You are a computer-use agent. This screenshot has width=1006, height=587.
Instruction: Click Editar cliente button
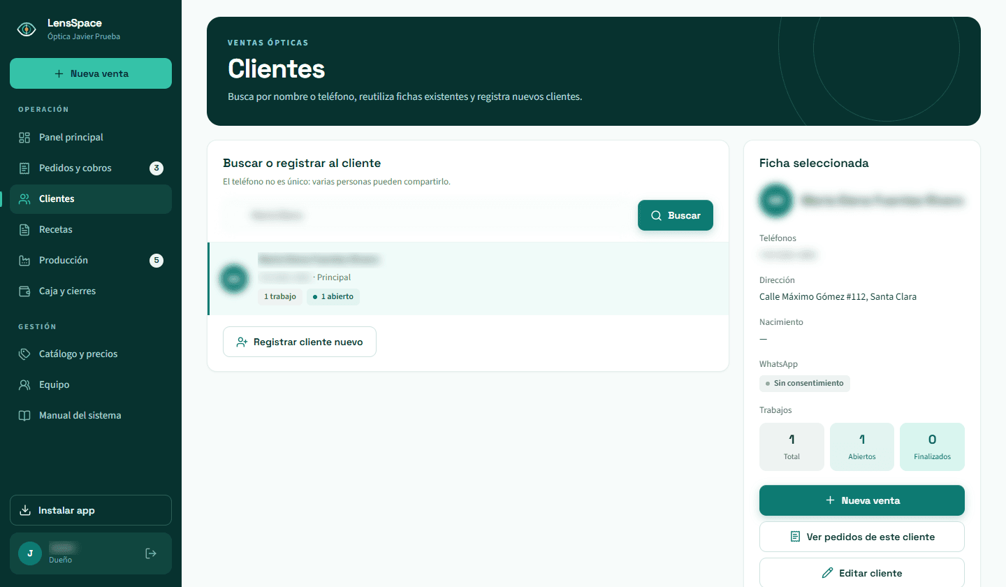tap(862, 573)
